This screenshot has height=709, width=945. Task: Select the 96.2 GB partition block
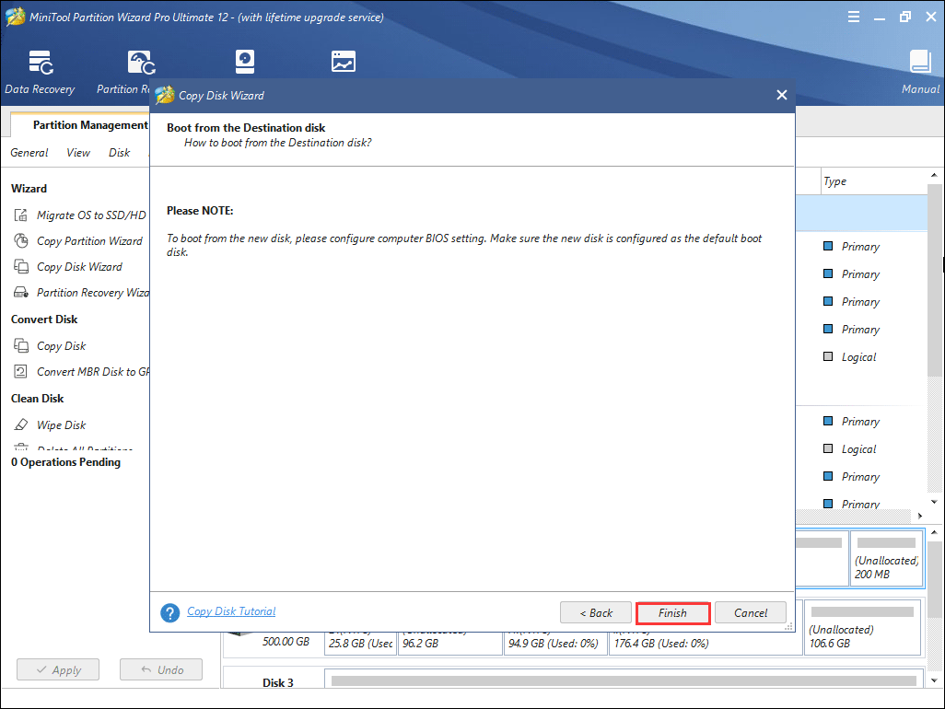[449, 642]
